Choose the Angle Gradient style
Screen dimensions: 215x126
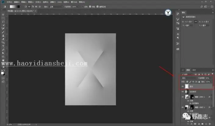click(33, 7)
